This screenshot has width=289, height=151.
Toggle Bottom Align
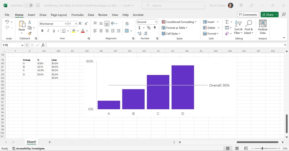tap(107, 23)
